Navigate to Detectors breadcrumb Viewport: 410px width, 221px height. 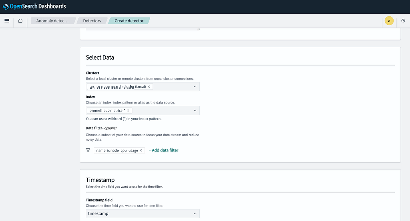point(92,21)
